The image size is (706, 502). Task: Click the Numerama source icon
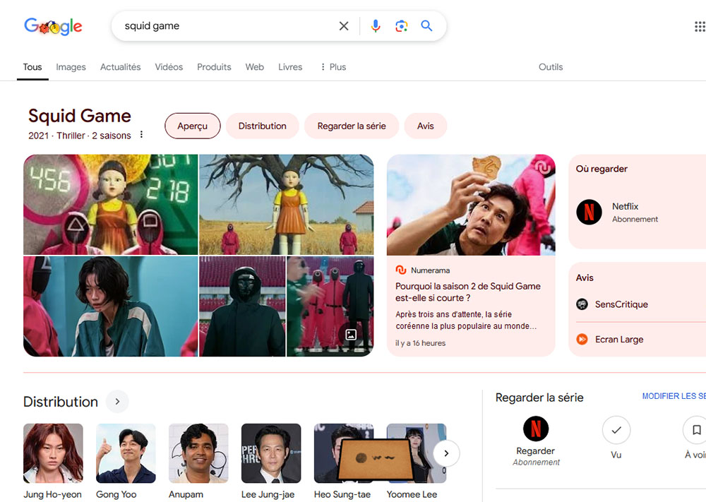[x=401, y=270]
